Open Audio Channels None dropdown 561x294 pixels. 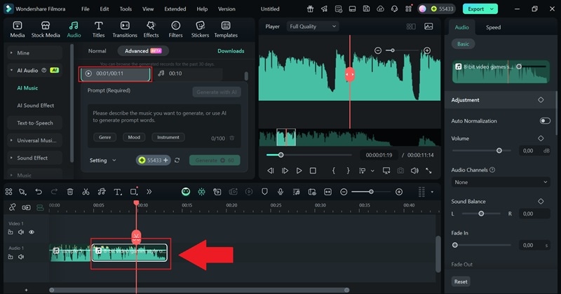tap(501, 182)
